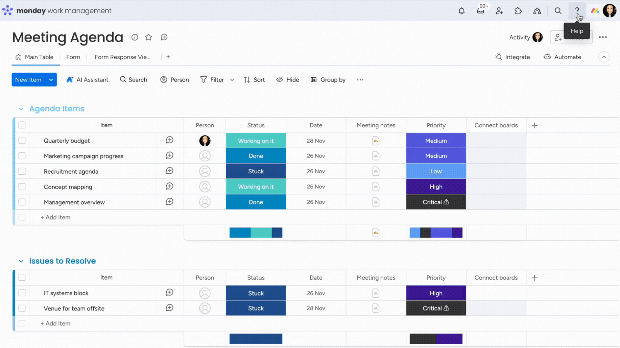This screenshot has width=620, height=348.
Task: Toggle checkbox for IT systems block row
Action: point(22,293)
